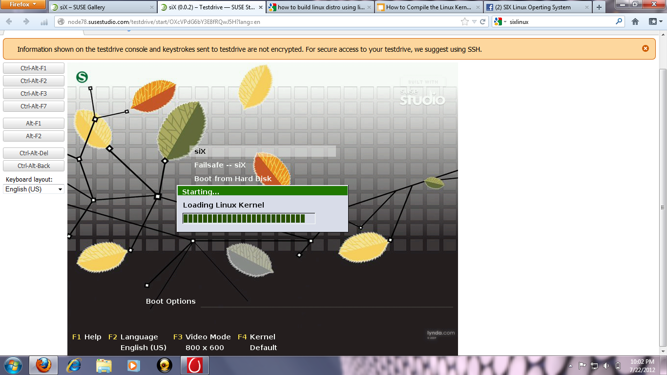Send Ctrl-Alt-F1 to testdrive
The width and height of the screenshot is (667, 375).
[x=34, y=68]
